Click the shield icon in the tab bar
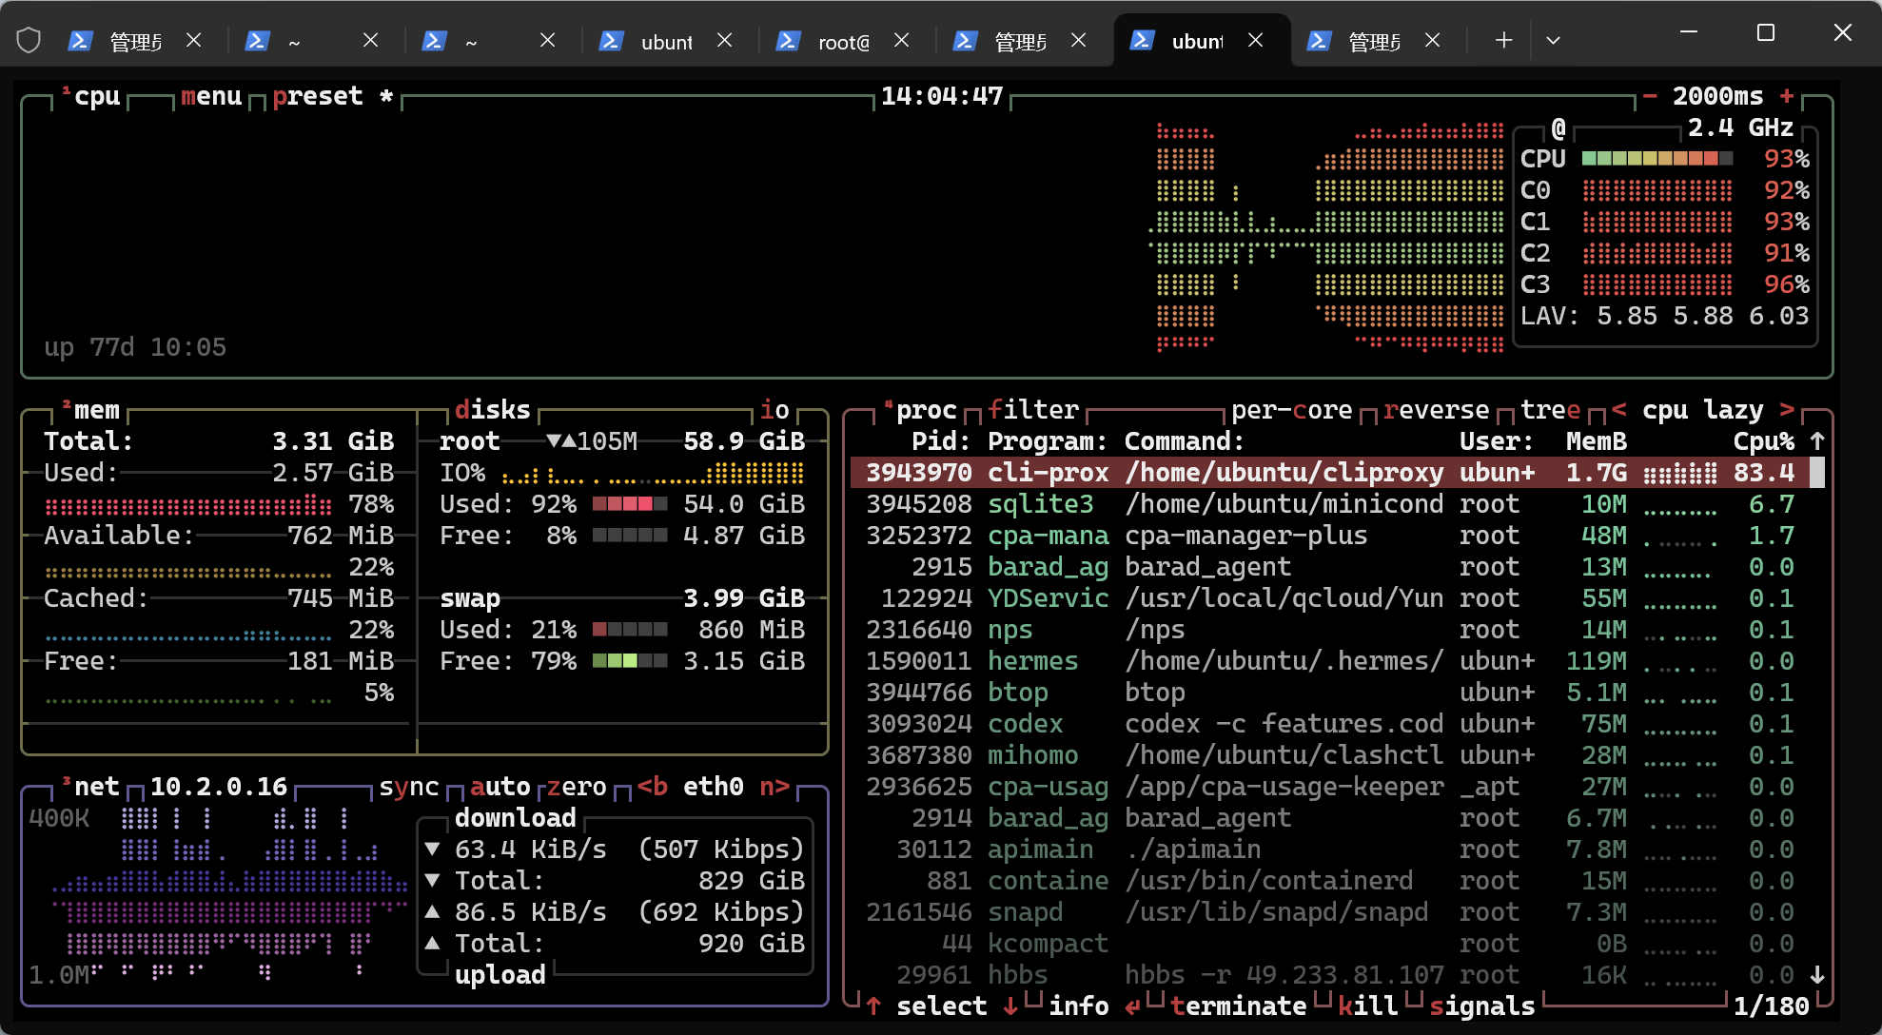This screenshot has height=1035, width=1882. [29, 40]
